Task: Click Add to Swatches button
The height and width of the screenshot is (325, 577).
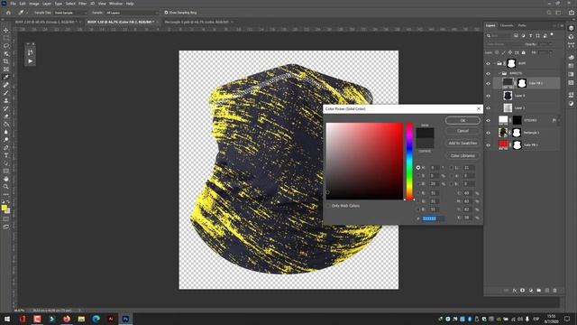Action: coord(463,143)
